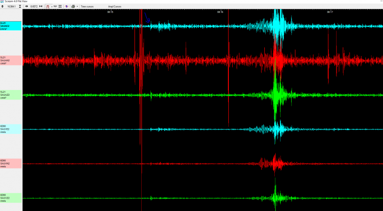Expand the printer options dropdown arrow
The image size is (383, 211).
(77, 7)
